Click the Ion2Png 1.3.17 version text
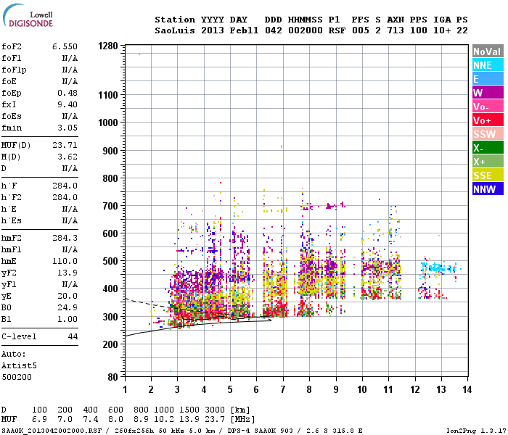Image resolution: width=508 pixels, height=435 pixels. (476, 431)
